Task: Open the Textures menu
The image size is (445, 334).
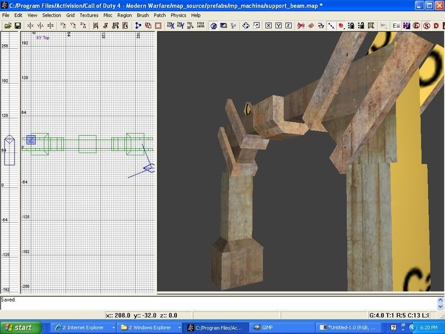Action: tap(89, 16)
